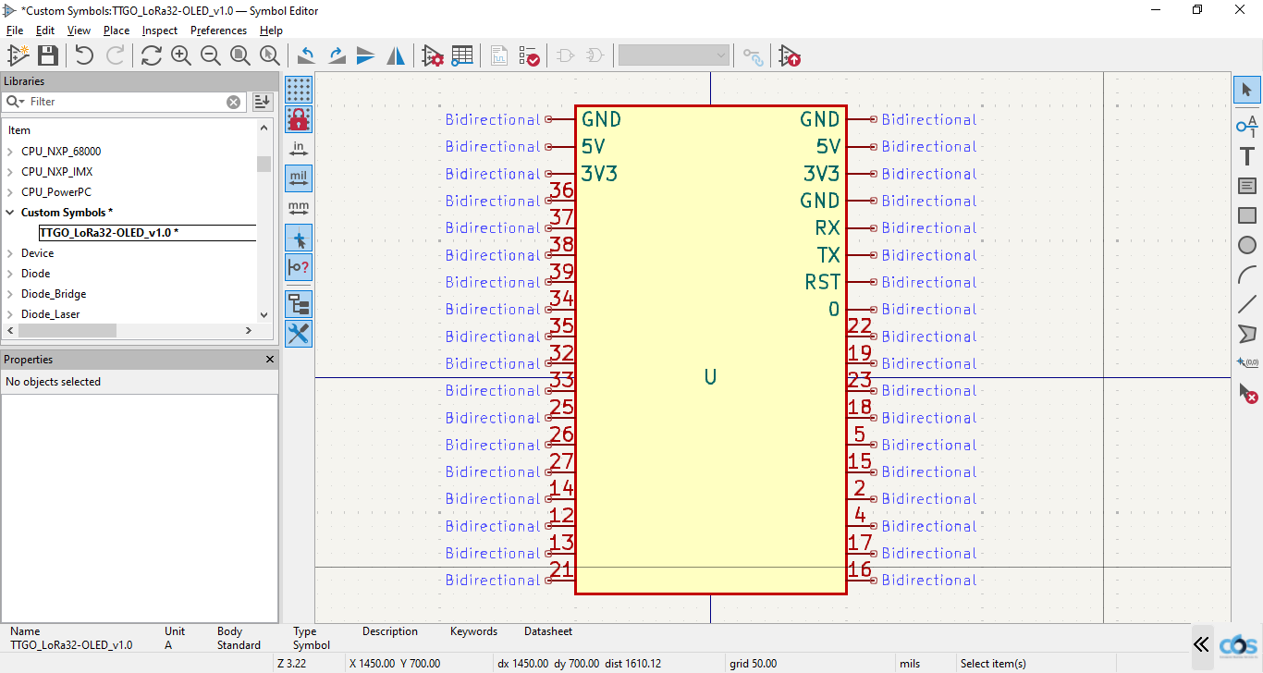Select the Add Arc tool
Screen dimensions: 1263x673
coord(1247,275)
